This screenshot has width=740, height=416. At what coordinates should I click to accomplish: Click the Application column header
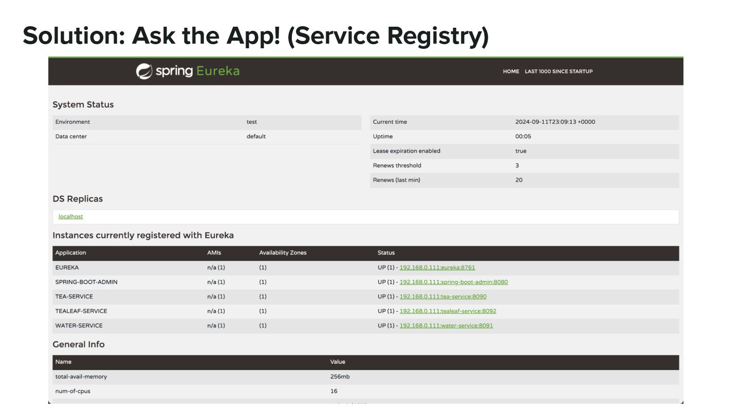pyautogui.click(x=71, y=253)
